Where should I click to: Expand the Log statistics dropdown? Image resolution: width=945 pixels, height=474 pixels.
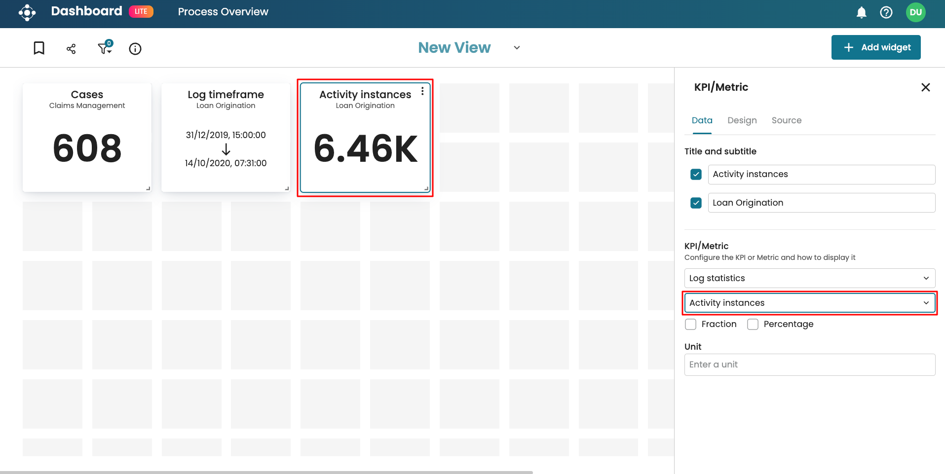[x=809, y=278]
